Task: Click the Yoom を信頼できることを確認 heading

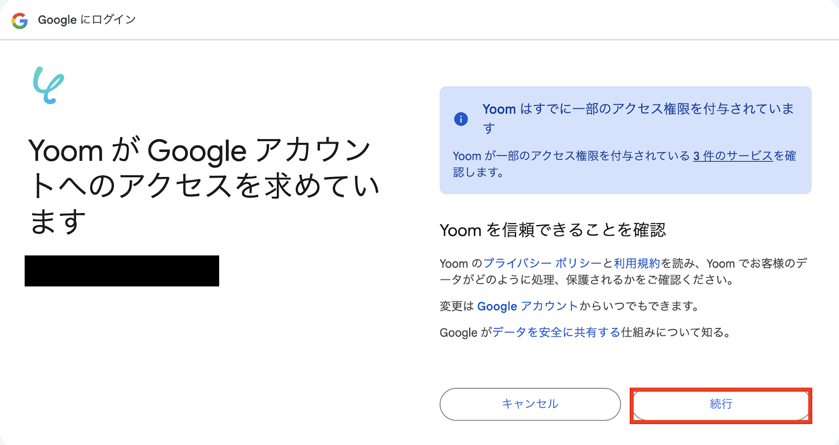Action: tap(553, 230)
